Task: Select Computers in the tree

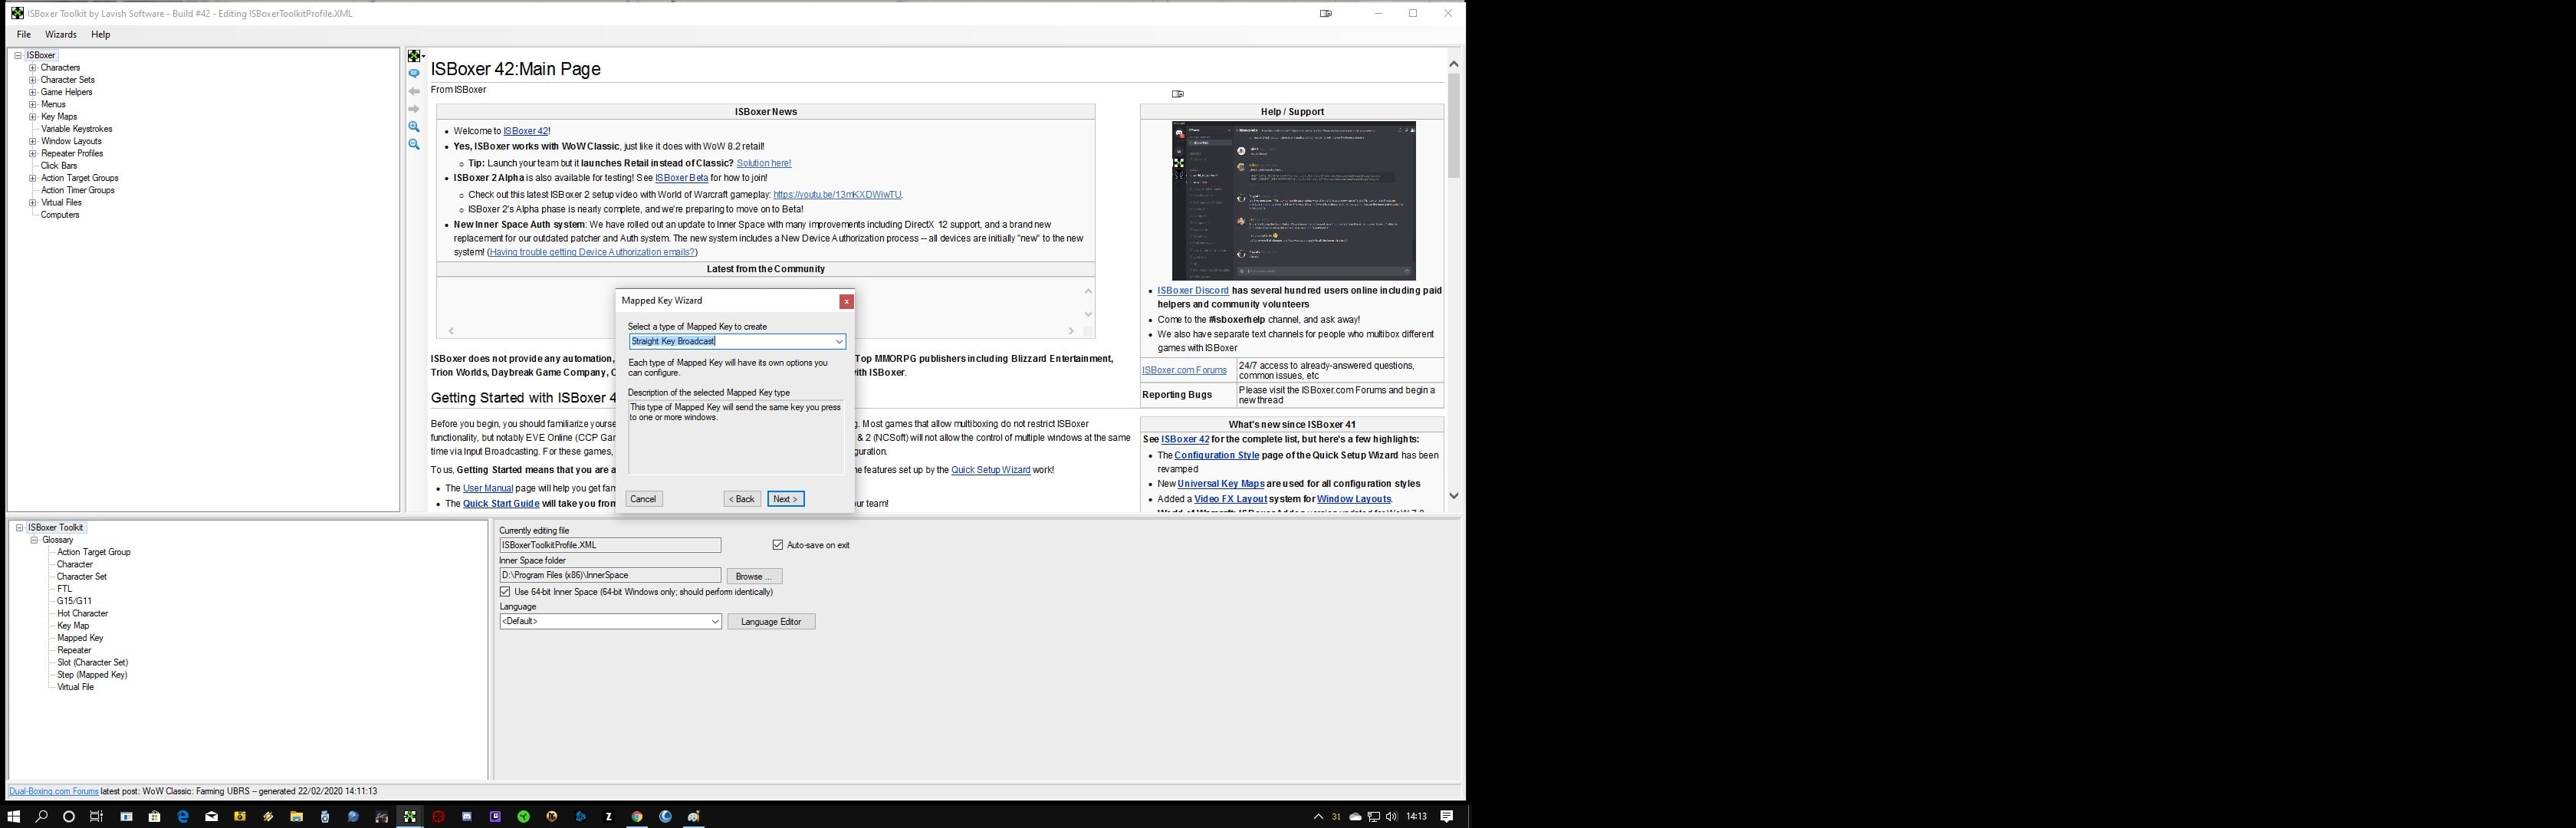Action: tap(60, 215)
